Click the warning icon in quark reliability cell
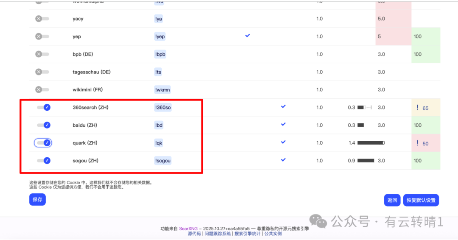This screenshot has width=458, height=240. [417, 143]
